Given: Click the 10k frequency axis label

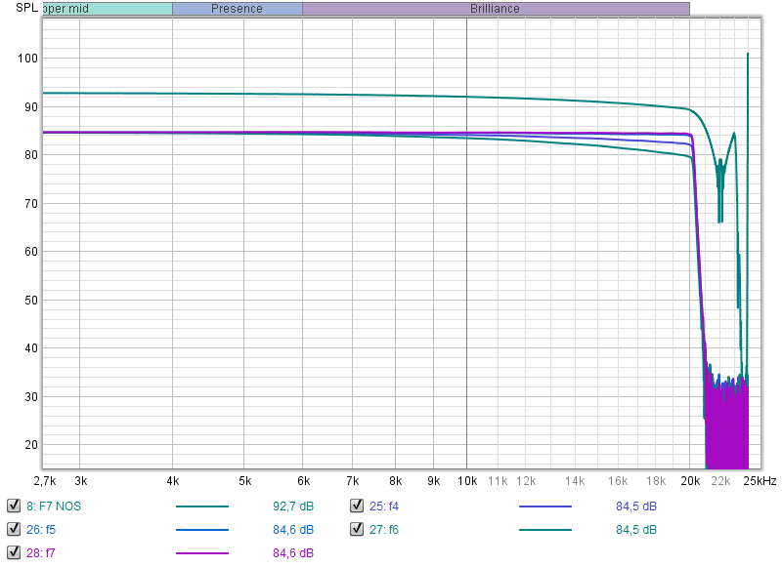Looking at the screenshot, I should pos(467,481).
